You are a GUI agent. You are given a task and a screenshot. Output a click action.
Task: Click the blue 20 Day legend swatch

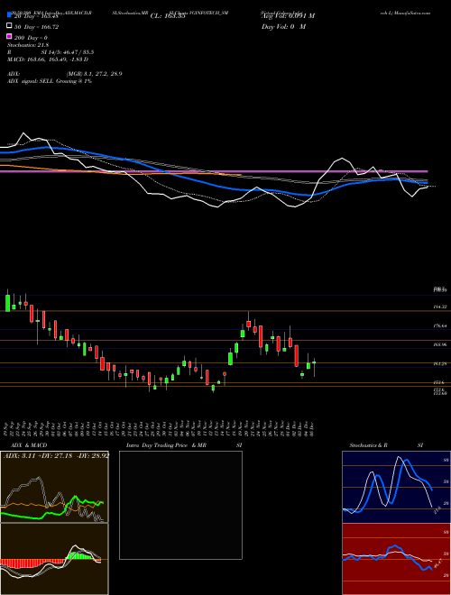pyautogui.click(x=9, y=15)
